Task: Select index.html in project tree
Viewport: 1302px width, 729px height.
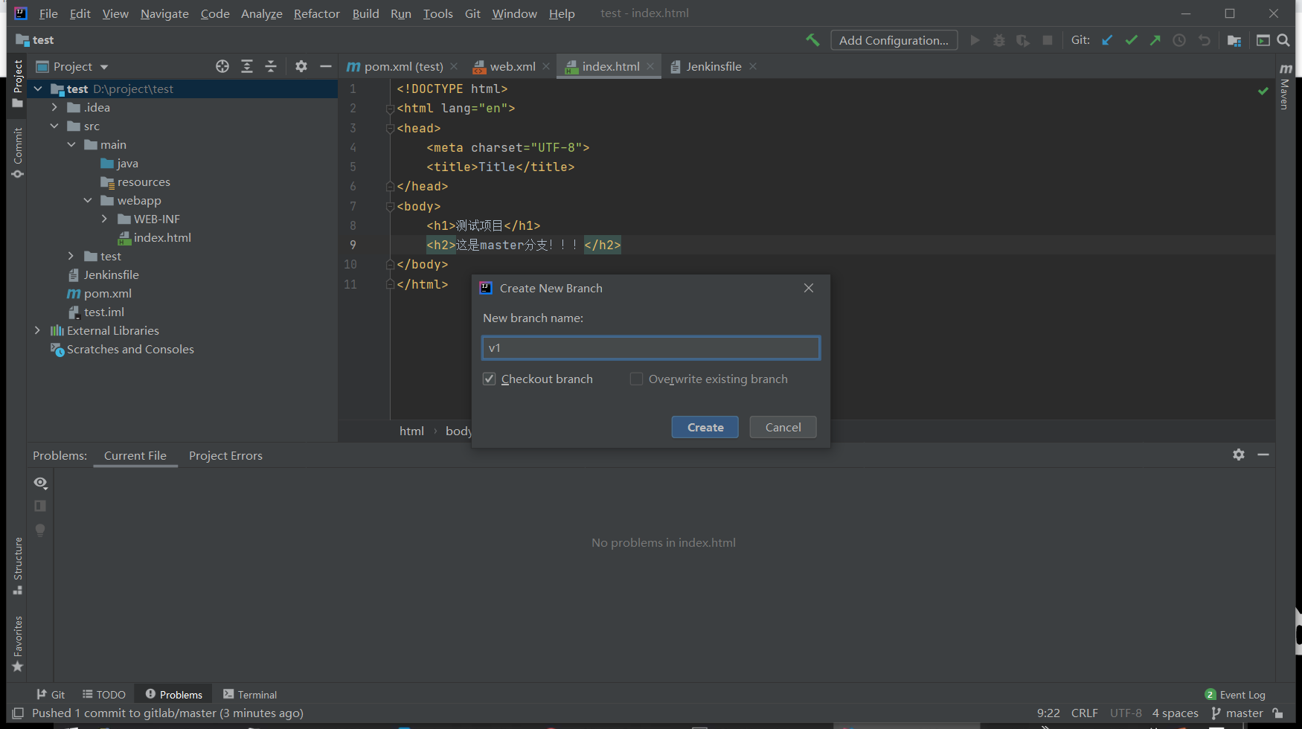Action: click(x=162, y=237)
